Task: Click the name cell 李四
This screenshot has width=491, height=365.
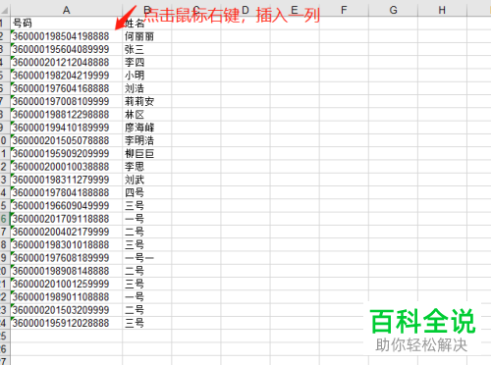Action: [147, 63]
